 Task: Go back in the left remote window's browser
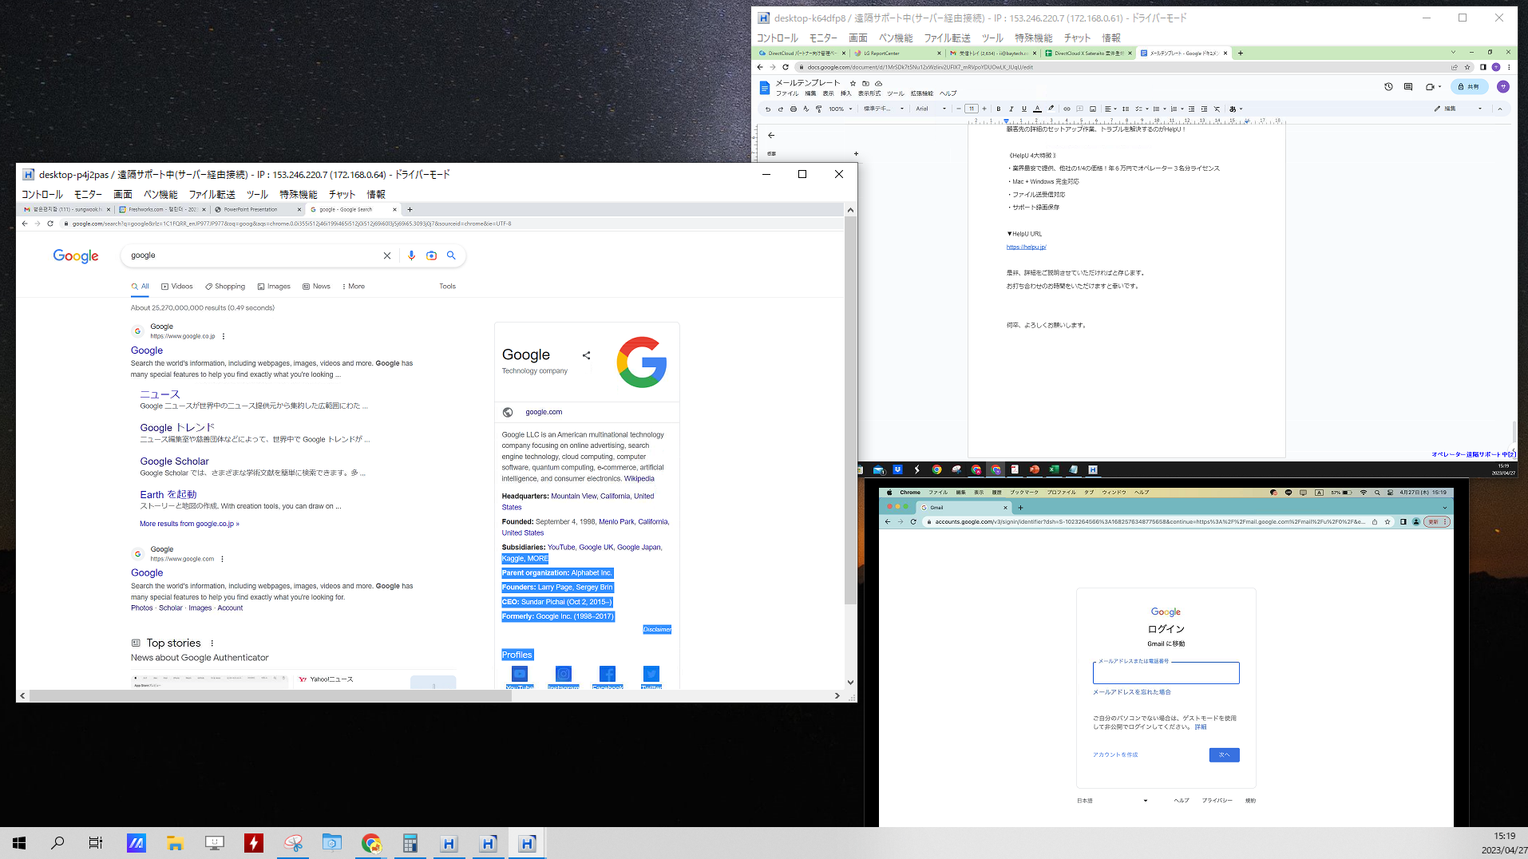(x=25, y=224)
